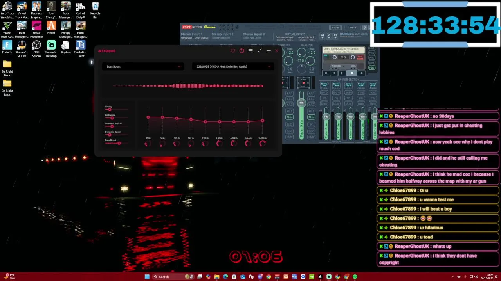Image resolution: width=501 pixels, height=281 pixels.
Task: Toggle the K karaoke button on the AUX strip
Action: tap(311, 124)
